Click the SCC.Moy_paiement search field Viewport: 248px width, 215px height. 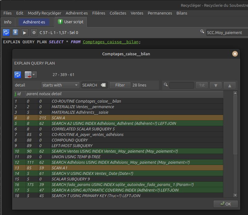tap(227, 32)
